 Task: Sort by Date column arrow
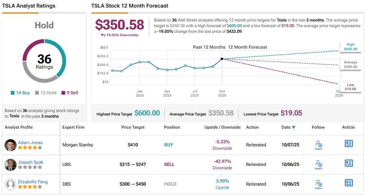click(x=294, y=127)
